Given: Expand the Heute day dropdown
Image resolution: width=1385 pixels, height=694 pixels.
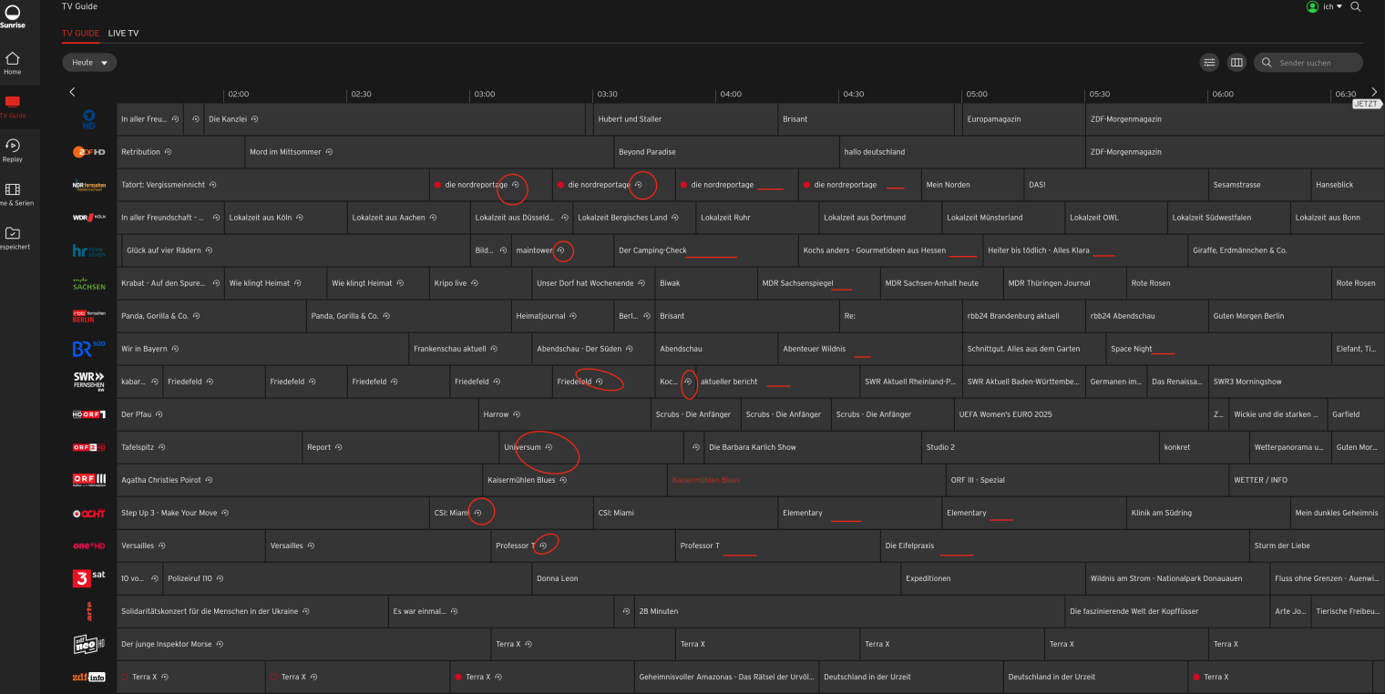Looking at the screenshot, I should (x=89, y=63).
